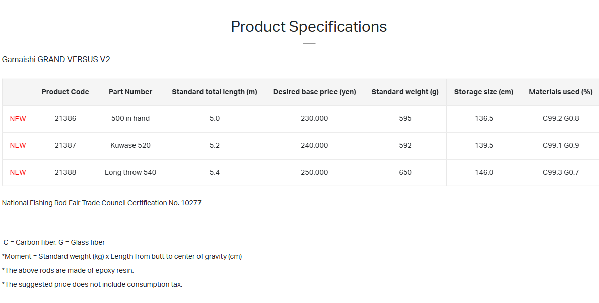
Task: Select the Kuwase 520 part number
Action: tap(130, 145)
